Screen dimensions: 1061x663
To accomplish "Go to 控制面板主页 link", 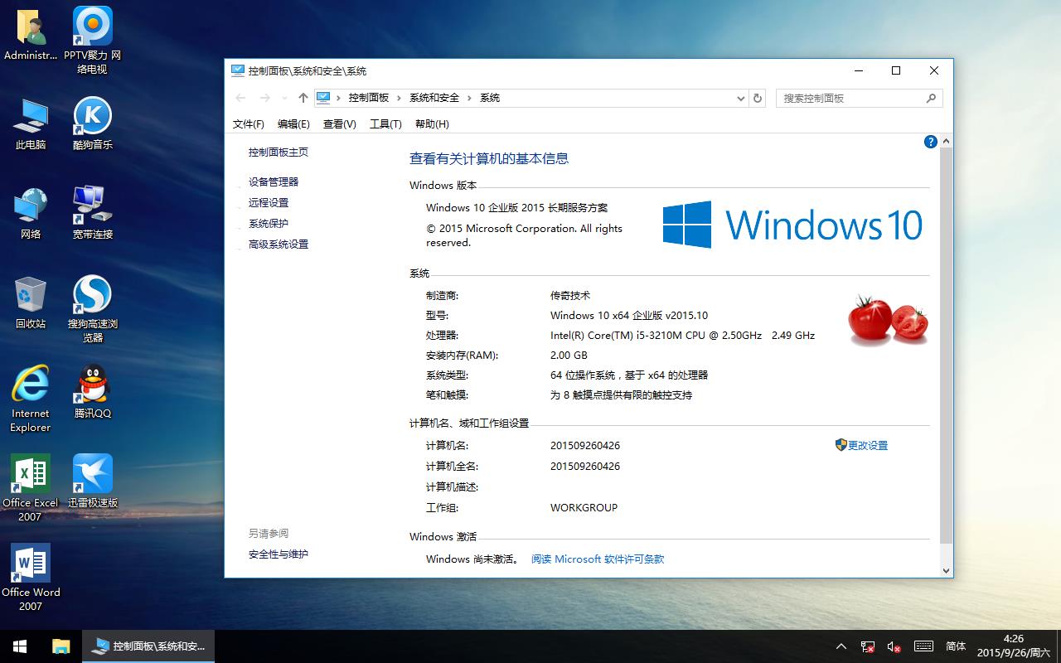I will coord(279,152).
